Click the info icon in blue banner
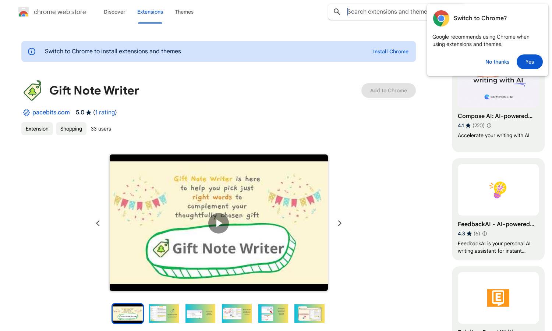 click(32, 51)
